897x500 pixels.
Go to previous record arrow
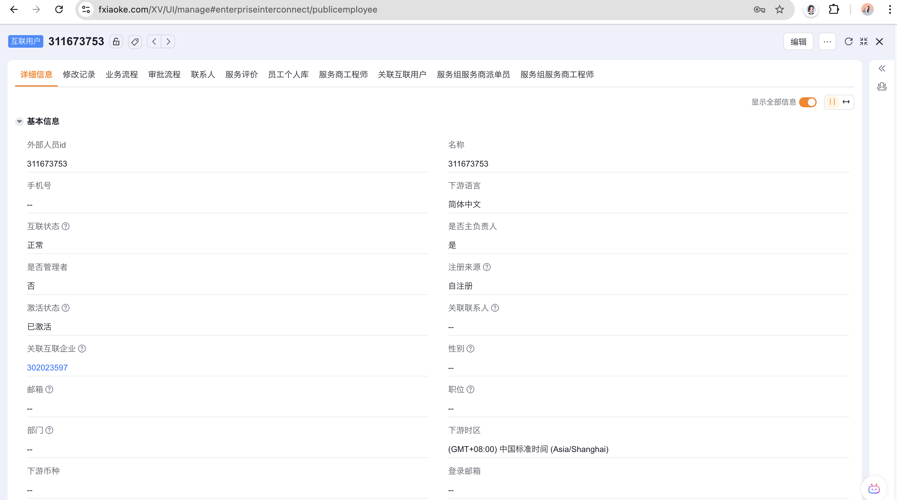coord(154,42)
